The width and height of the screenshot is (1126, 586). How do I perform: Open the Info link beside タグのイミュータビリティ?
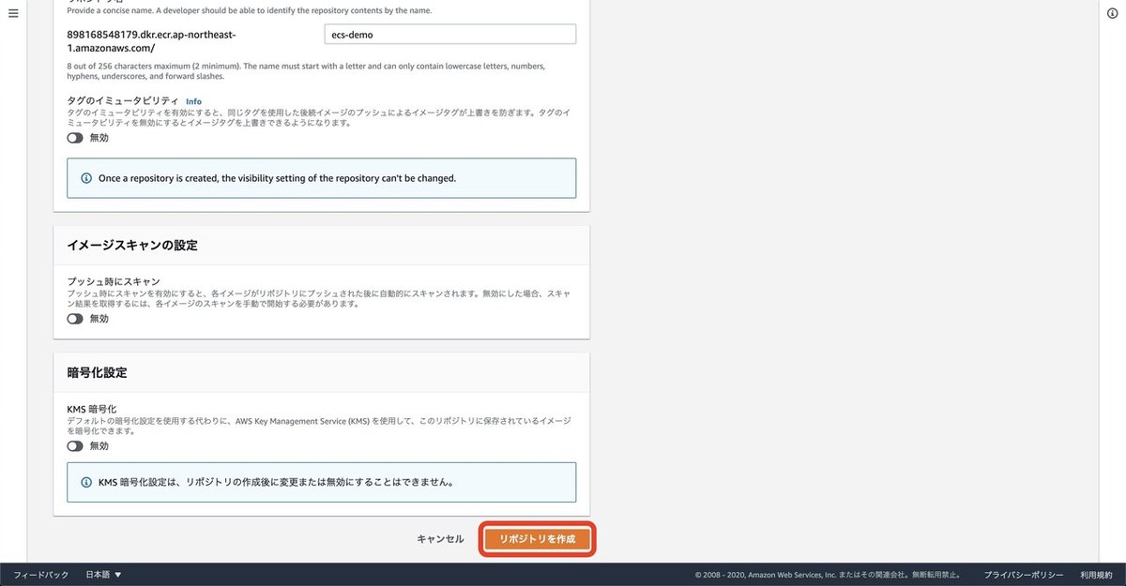192,100
